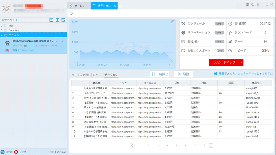Click the 起動 start button
276x155 pixels.
point(183,74)
